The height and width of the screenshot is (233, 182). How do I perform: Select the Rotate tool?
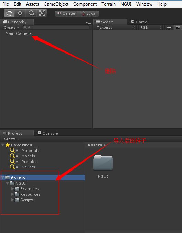tap(31, 13)
